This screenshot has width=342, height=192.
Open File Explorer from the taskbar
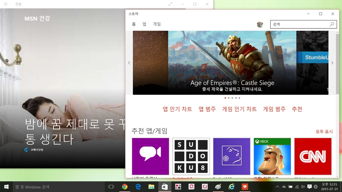click(151, 187)
